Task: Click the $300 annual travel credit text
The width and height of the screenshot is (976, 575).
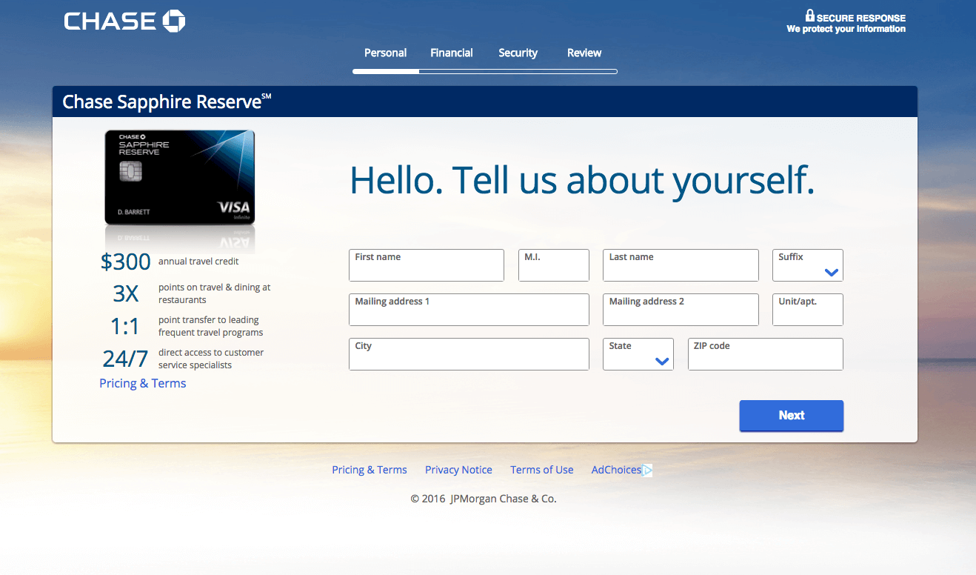Action: [170, 262]
